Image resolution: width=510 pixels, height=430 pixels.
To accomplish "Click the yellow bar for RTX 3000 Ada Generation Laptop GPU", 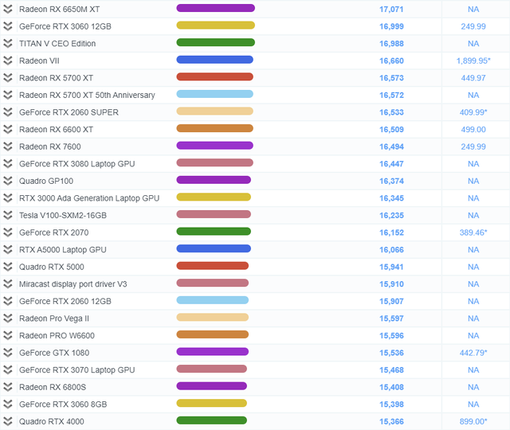I will (x=214, y=197).
